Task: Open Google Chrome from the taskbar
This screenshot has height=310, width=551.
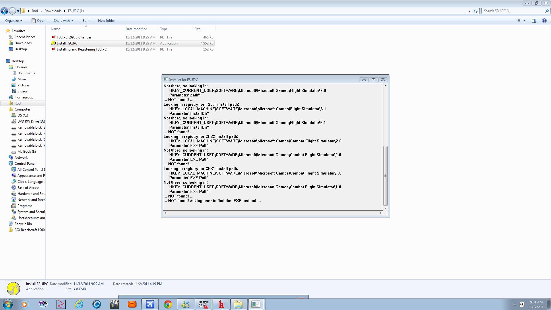Action: [x=168, y=304]
